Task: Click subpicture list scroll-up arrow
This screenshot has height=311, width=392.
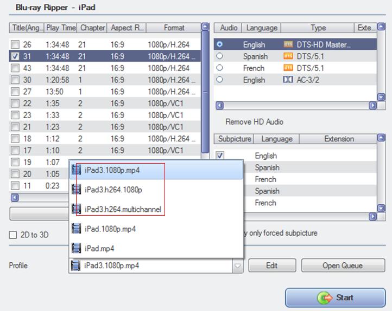Action: pyautogui.click(x=381, y=138)
